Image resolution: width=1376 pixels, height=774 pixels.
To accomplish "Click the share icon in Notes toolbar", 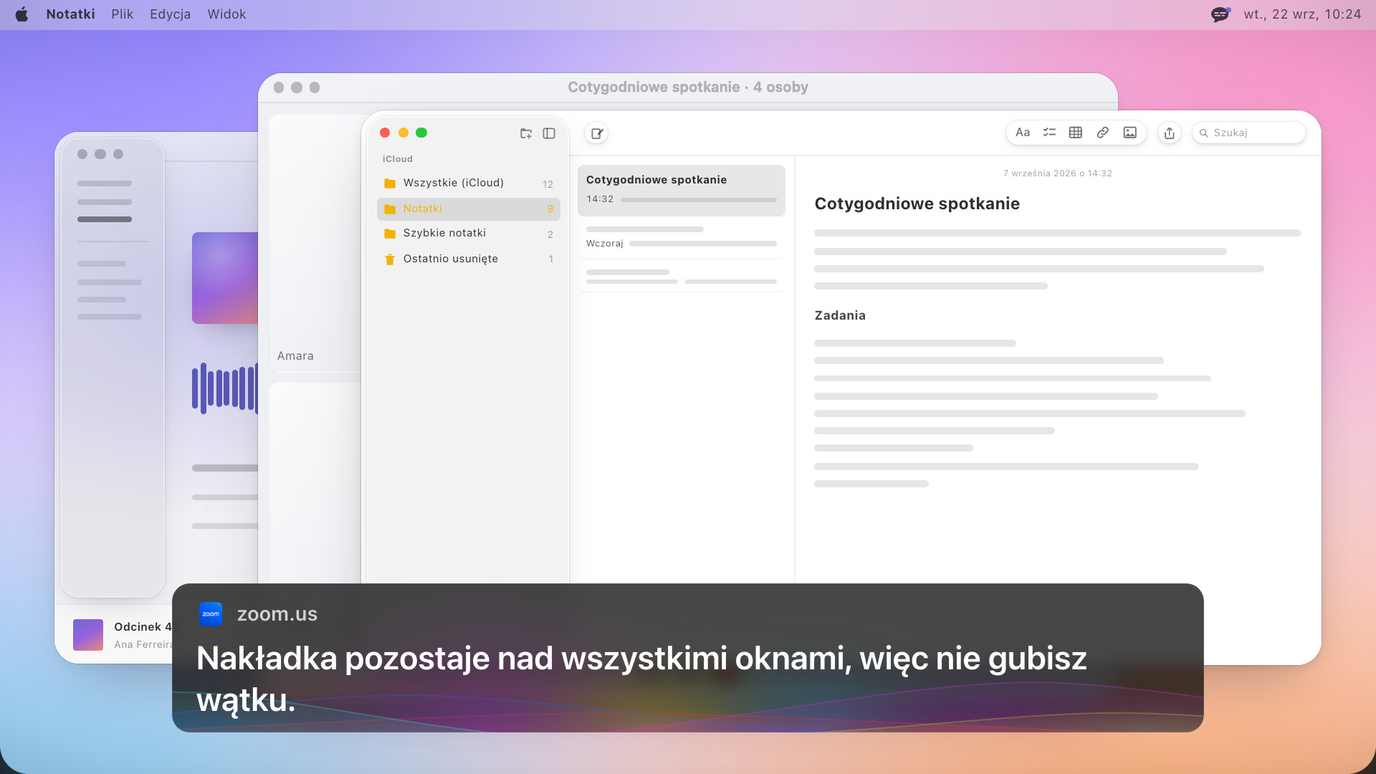I will tap(1170, 133).
